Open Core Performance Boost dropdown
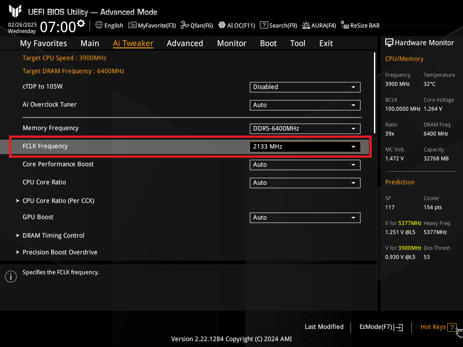The width and height of the screenshot is (463, 347). click(305, 164)
